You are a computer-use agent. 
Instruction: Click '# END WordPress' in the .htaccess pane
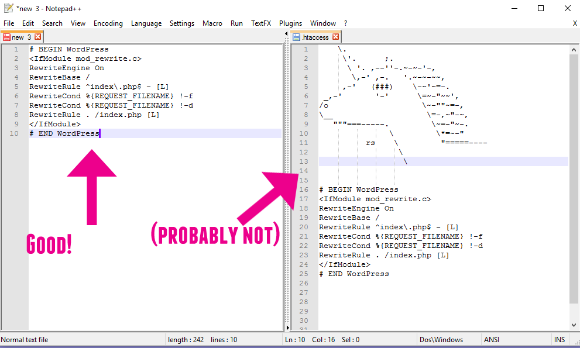[x=354, y=274]
